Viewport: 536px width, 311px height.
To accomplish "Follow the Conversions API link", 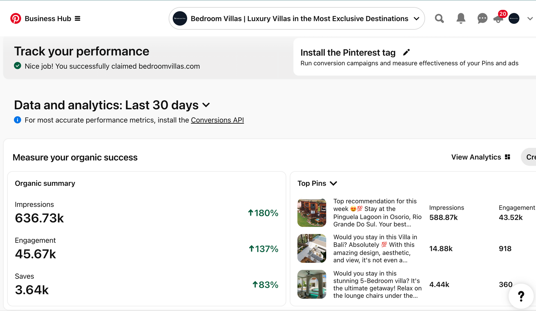I will tap(217, 120).
